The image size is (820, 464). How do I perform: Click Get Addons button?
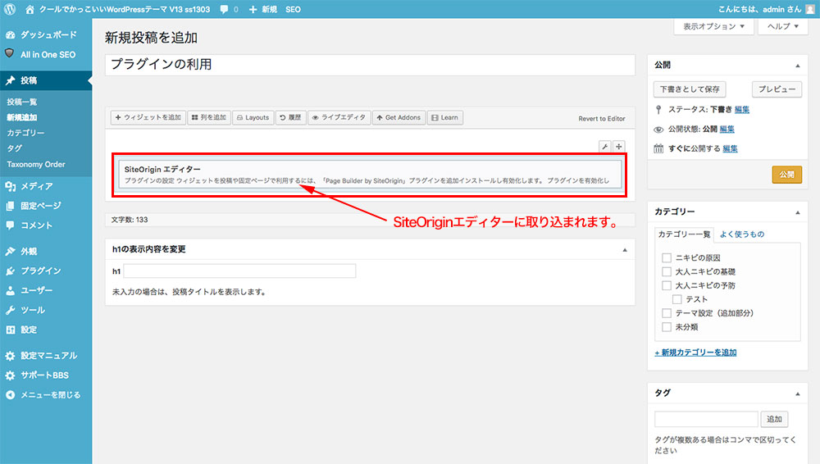(x=399, y=118)
